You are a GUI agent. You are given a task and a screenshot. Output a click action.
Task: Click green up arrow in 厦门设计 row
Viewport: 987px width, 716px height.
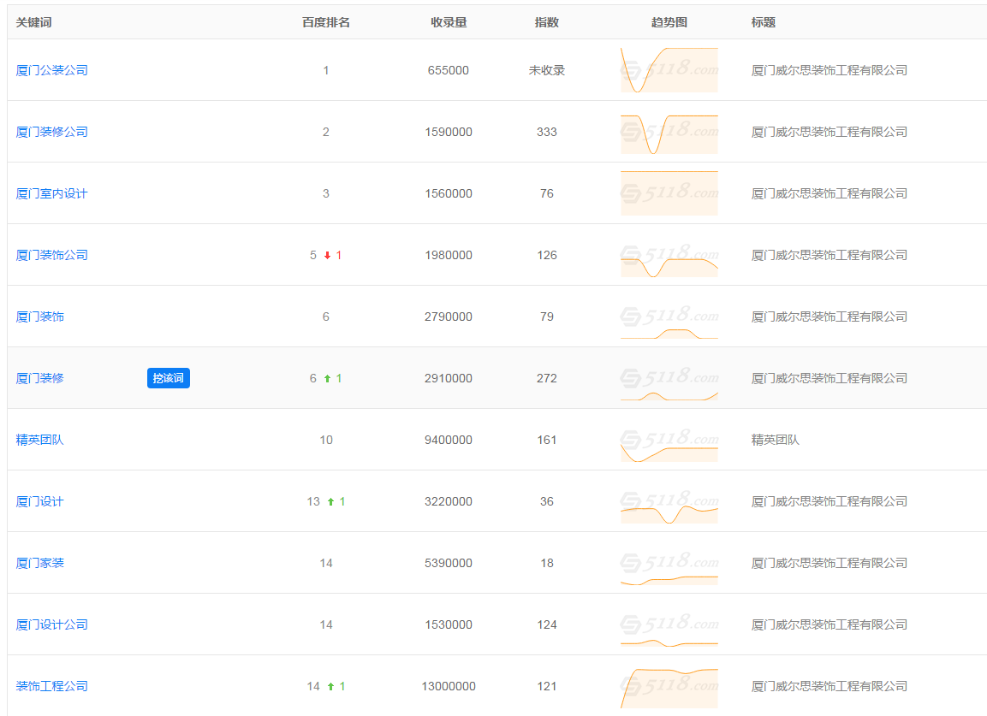pos(330,502)
